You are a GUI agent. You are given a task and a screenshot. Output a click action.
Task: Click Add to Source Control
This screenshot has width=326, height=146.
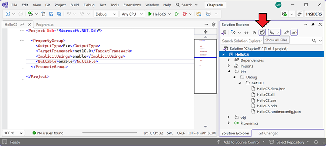pos(241,142)
